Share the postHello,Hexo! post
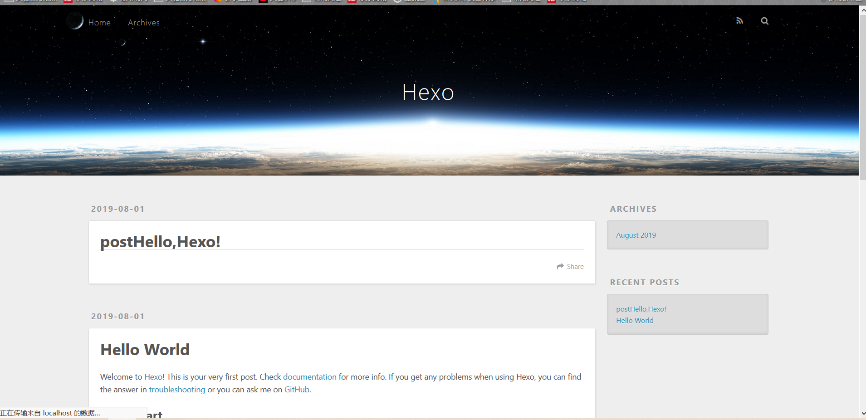Viewport: 866px width, 420px height. point(570,267)
